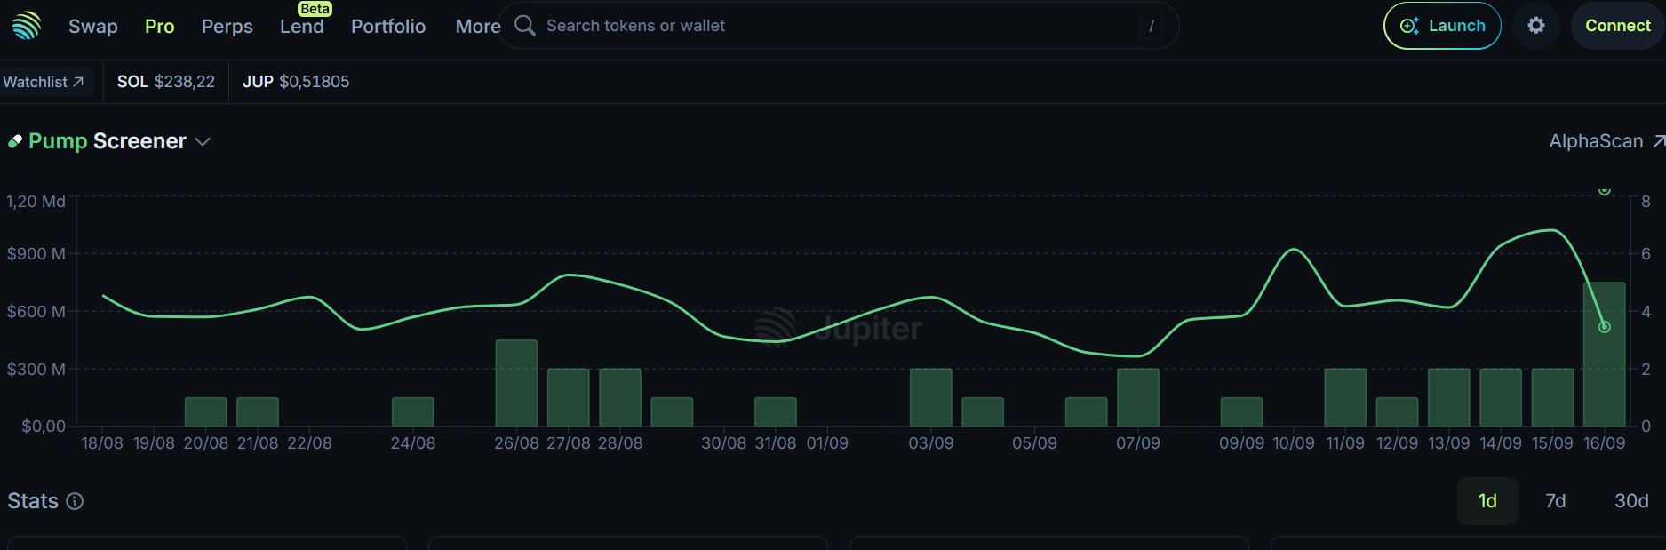Click the search magnifier icon
This screenshot has width=1666, height=550.
(x=525, y=26)
